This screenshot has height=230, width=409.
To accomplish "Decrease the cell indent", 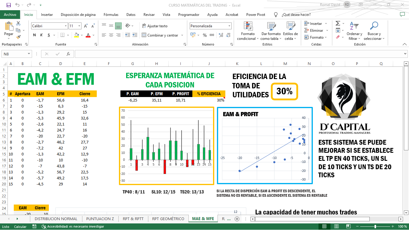I will pyautogui.click(x=128, y=35).
